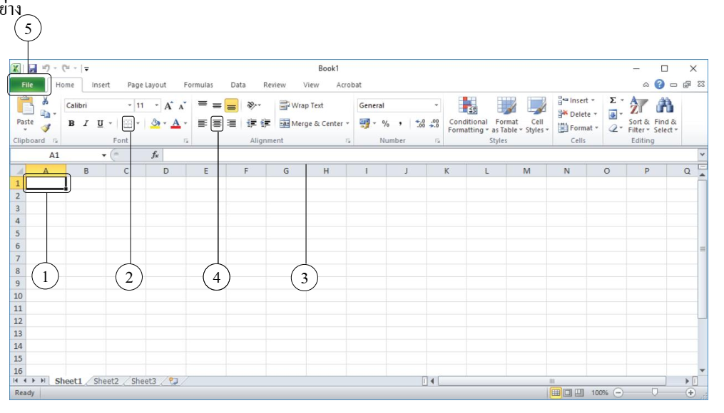Open the Name Box dropdown arrow

click(x=103, y=155)
